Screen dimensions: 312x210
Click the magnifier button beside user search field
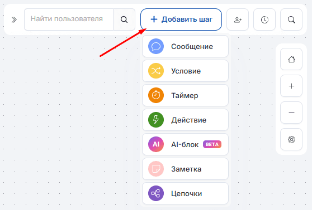(124, 19)
